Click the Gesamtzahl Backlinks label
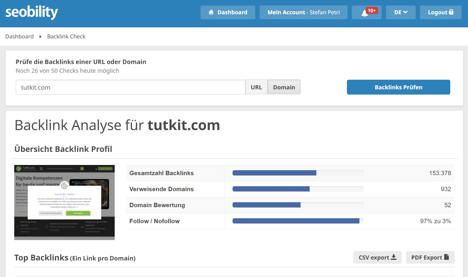 pyautogui.click(x=162, y=173)
